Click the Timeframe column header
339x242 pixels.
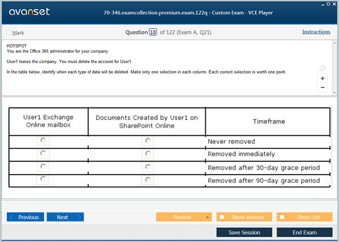click(x=268, y=121)
